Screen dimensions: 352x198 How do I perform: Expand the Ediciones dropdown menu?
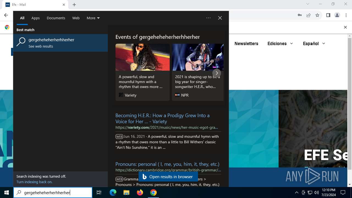[x=280, y=43]
